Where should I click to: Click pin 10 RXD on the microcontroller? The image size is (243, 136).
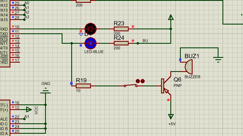15,29
